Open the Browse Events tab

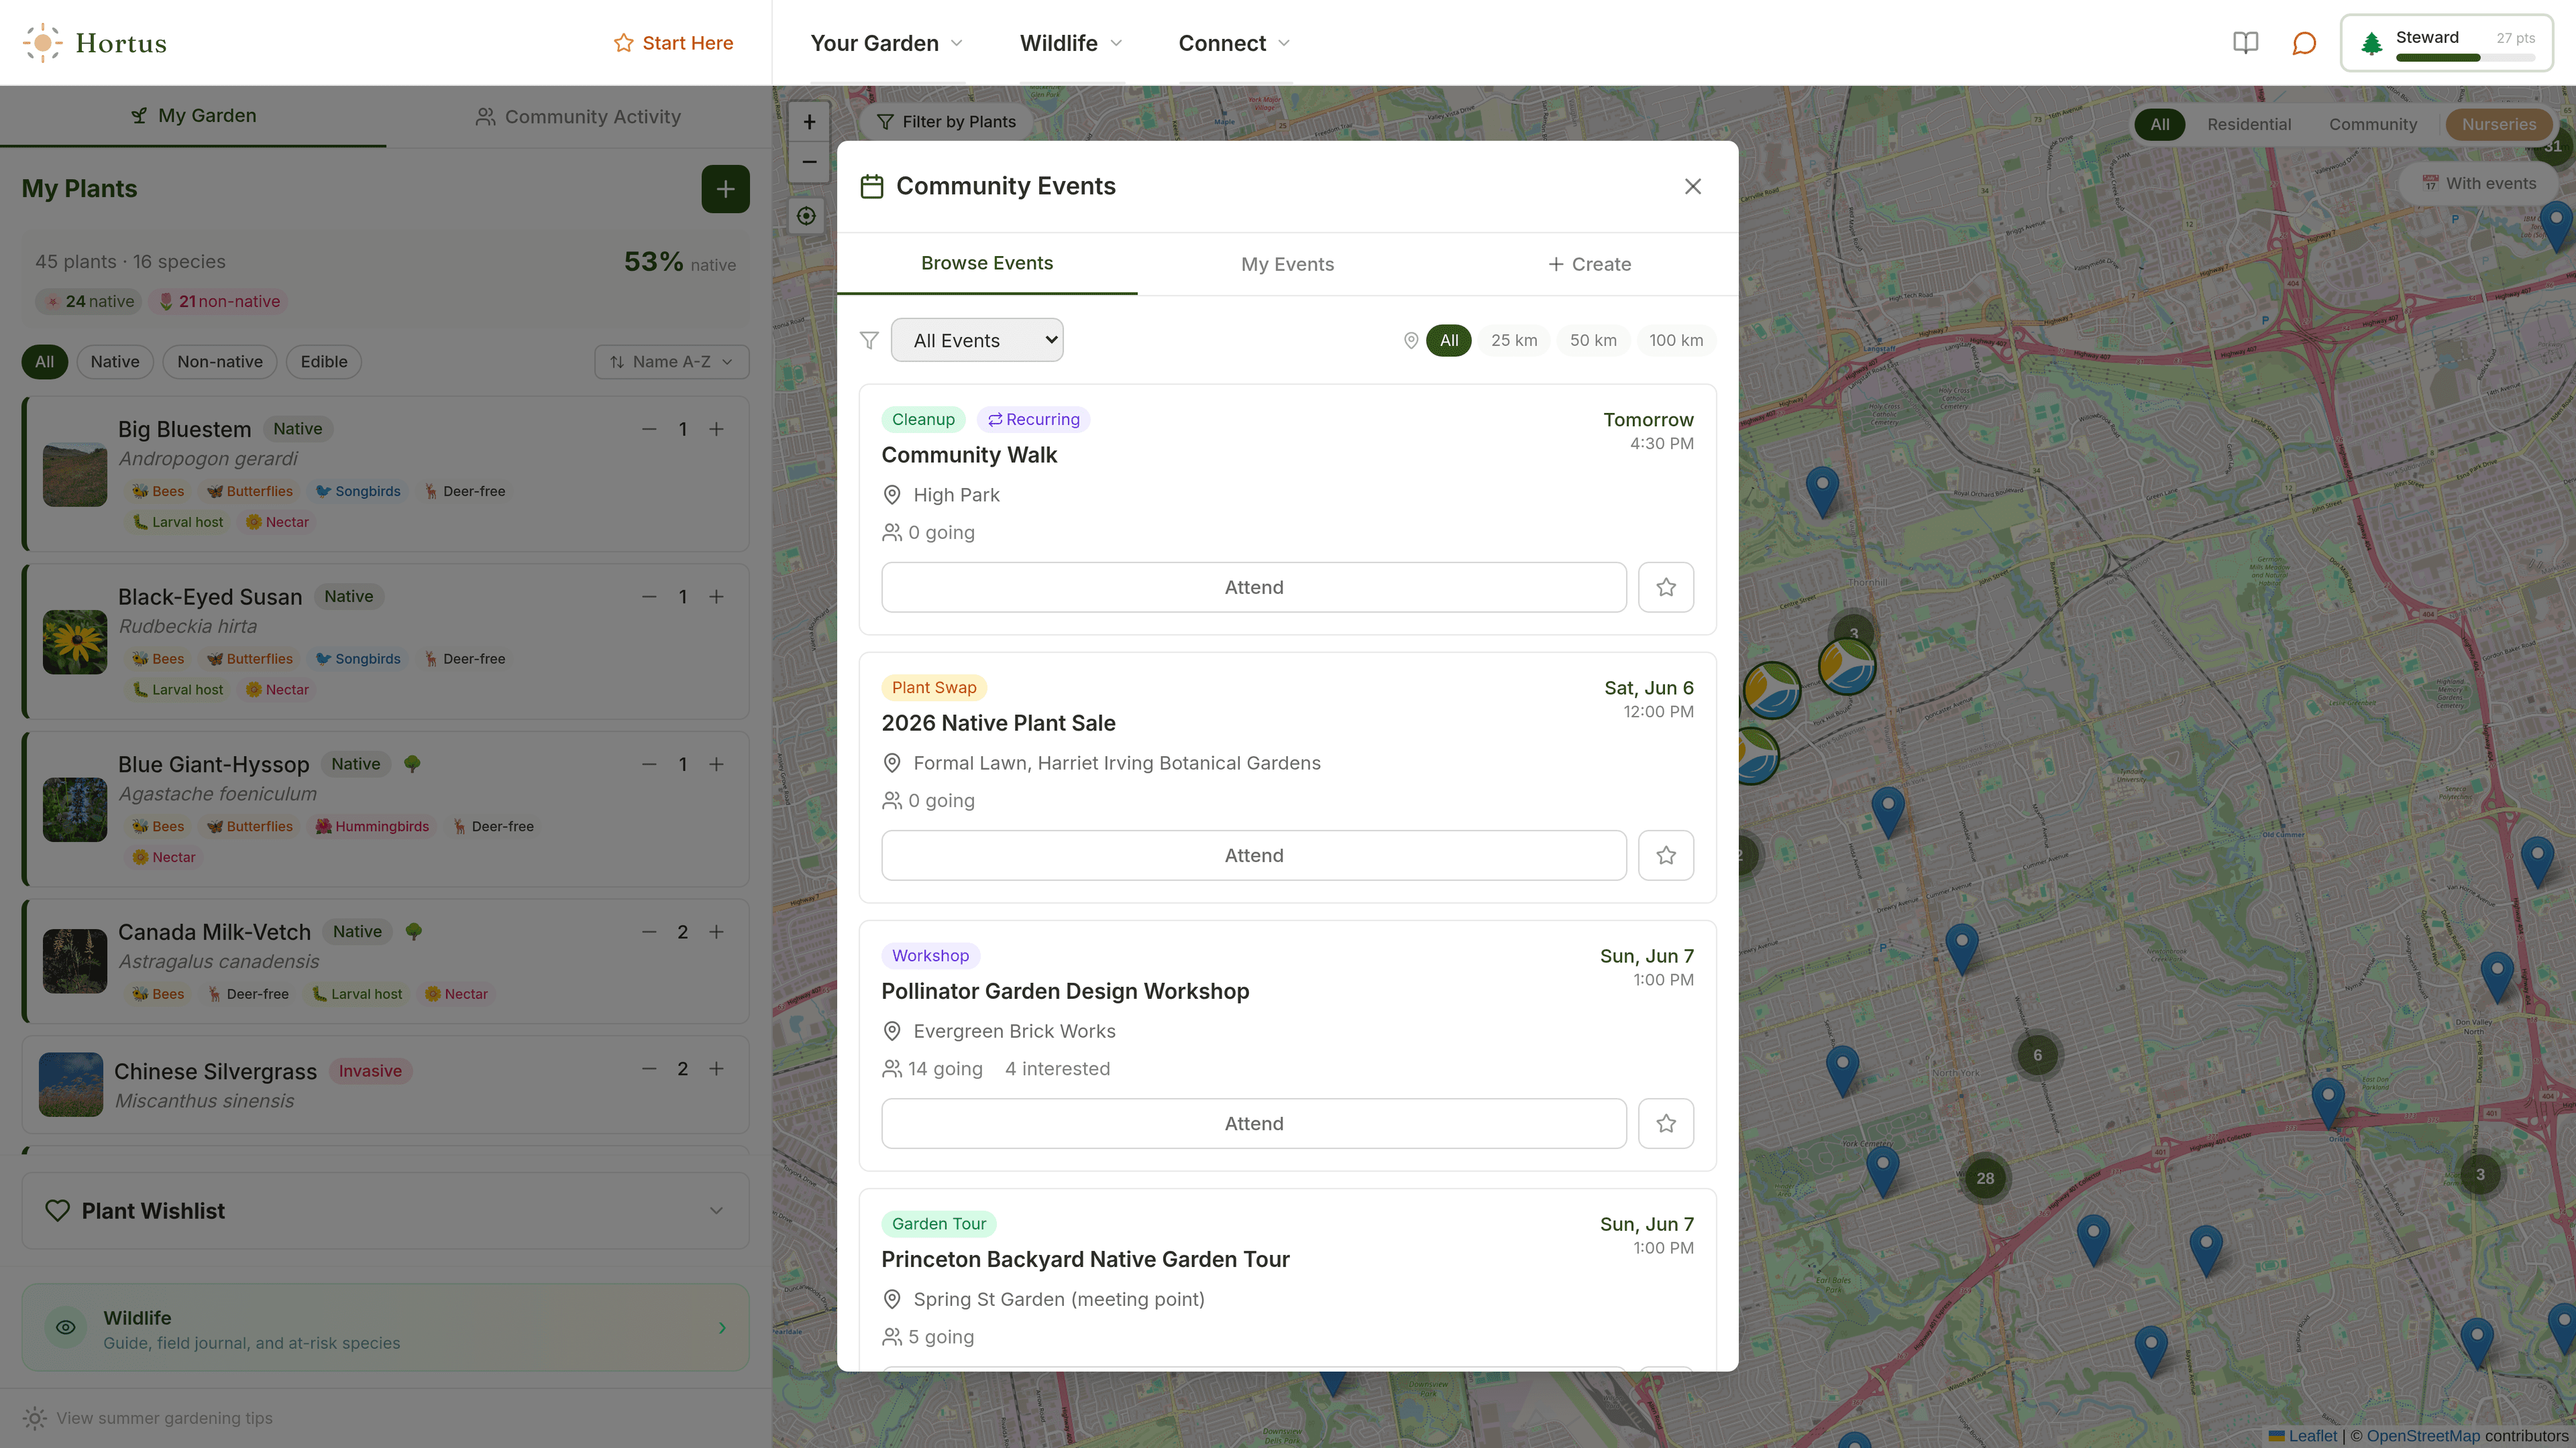click(987, 263)
